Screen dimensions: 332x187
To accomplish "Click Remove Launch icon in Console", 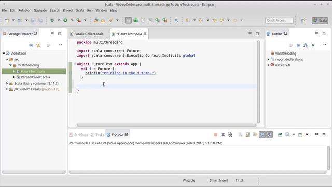I will coord(223,135).
